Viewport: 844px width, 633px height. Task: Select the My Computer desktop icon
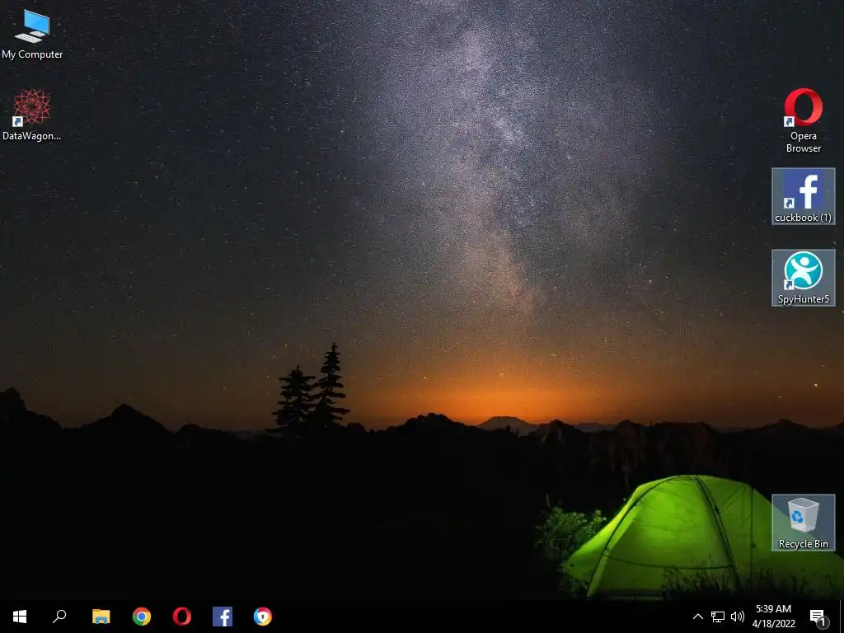[32, 34]
